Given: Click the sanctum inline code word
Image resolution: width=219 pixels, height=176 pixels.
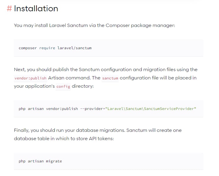Looking at the screenshot, I should [110, 78].
